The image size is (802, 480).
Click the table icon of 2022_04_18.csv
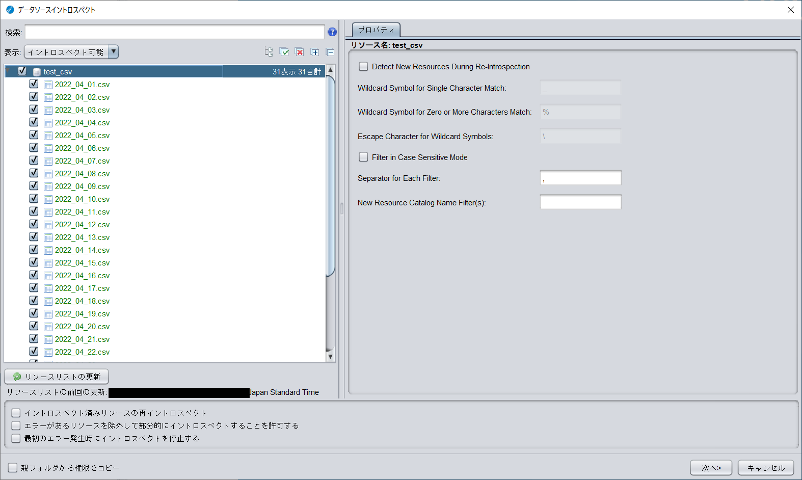[48, 301]
